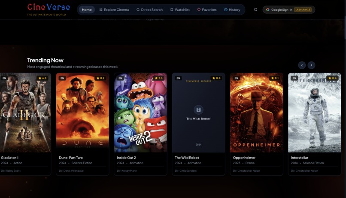Open The Wild Robot placeholder poster
This screenshot has height=198, width=346.
pyautogui.click(x=198, y=113)
